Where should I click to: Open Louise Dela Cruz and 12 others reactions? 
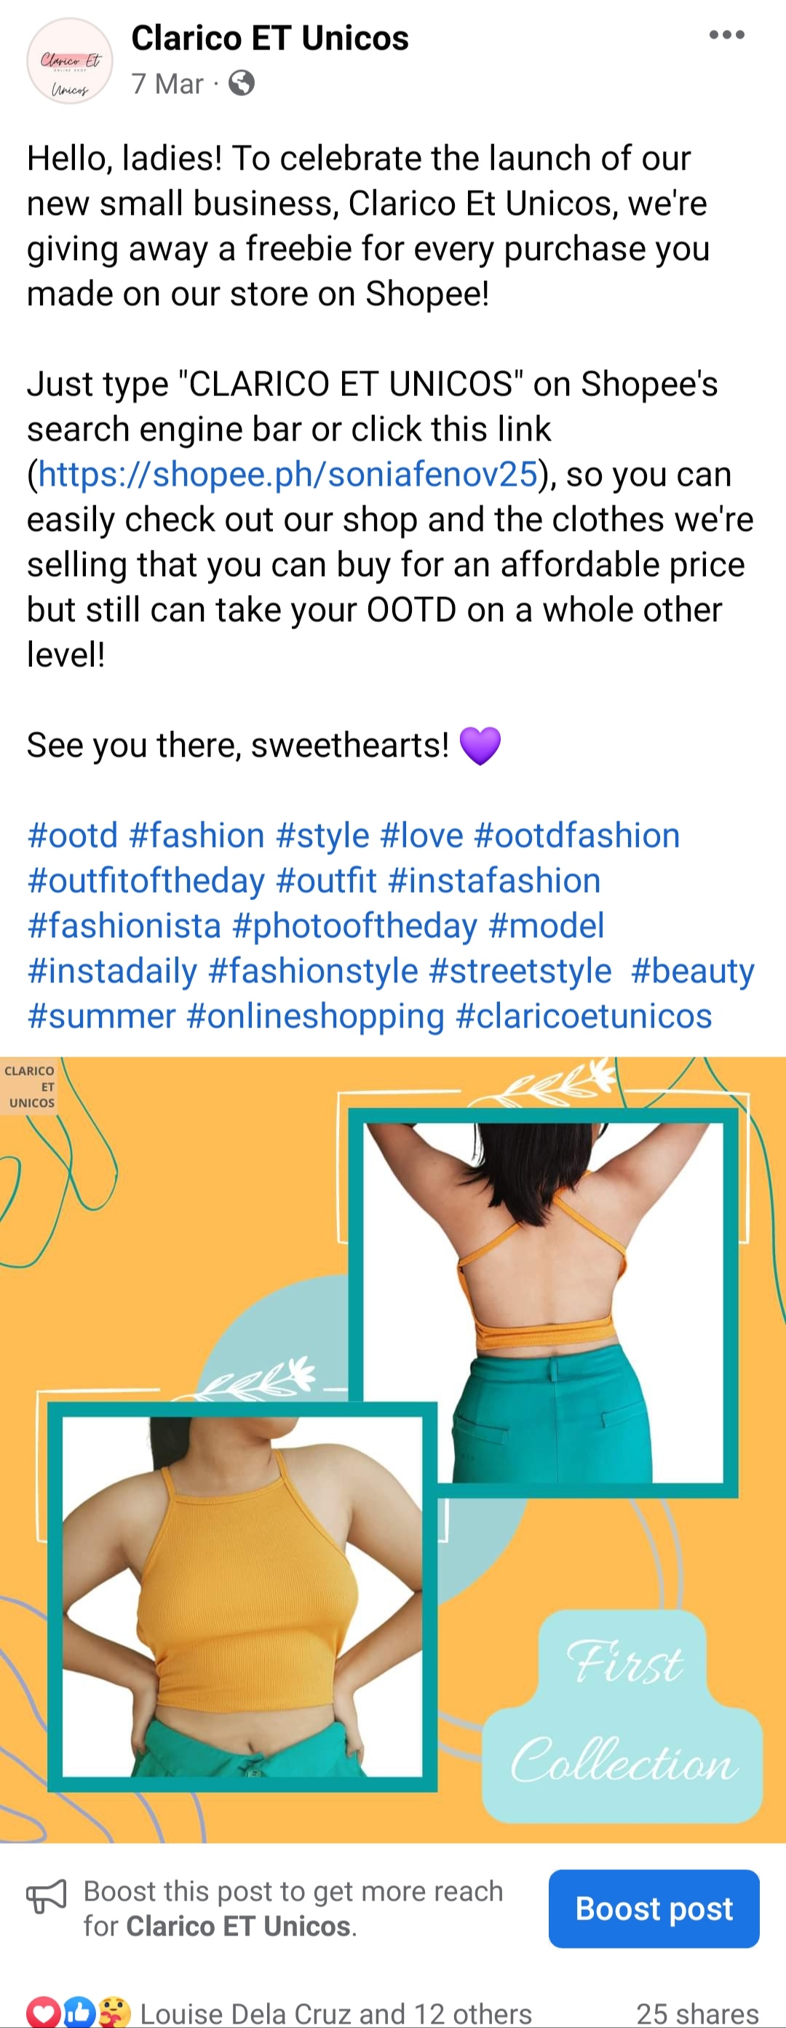tap(336, 2013)
